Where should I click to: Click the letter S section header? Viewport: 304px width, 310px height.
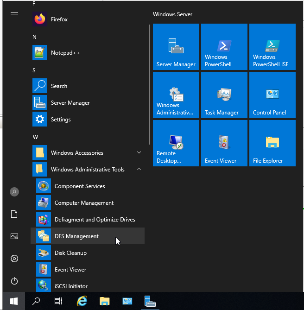click(x=34, y=70)
